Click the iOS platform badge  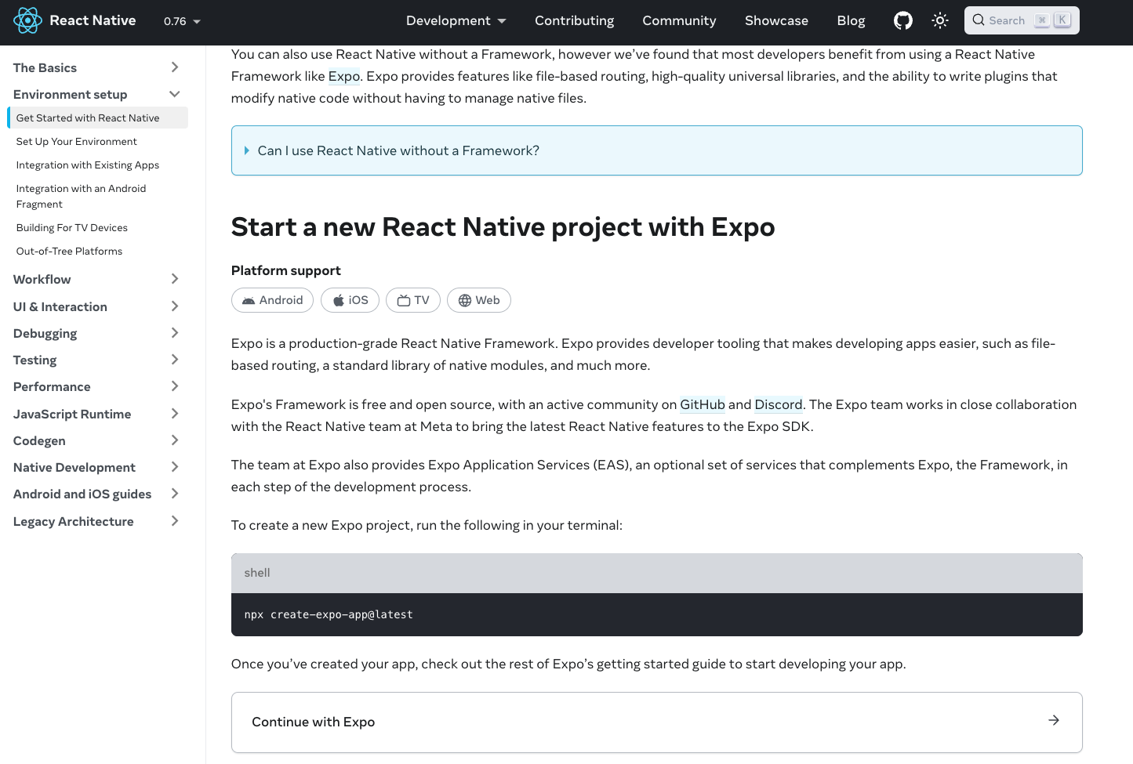[350, 300]
